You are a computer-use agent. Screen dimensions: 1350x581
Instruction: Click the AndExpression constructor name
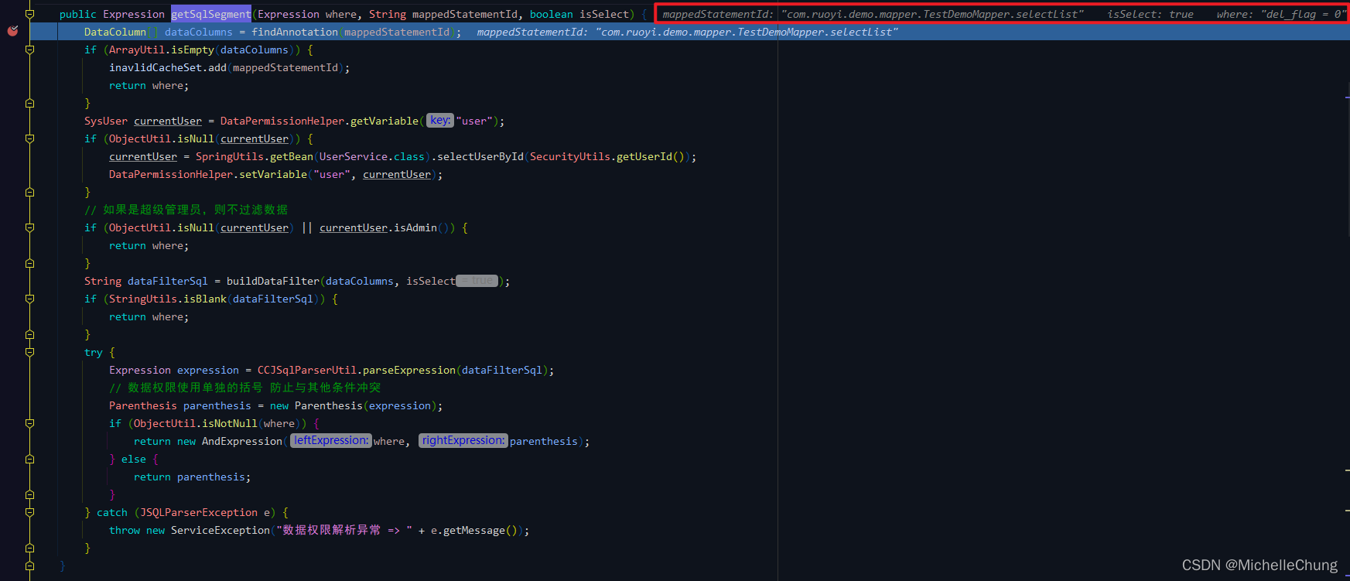(x=242, y=441)
